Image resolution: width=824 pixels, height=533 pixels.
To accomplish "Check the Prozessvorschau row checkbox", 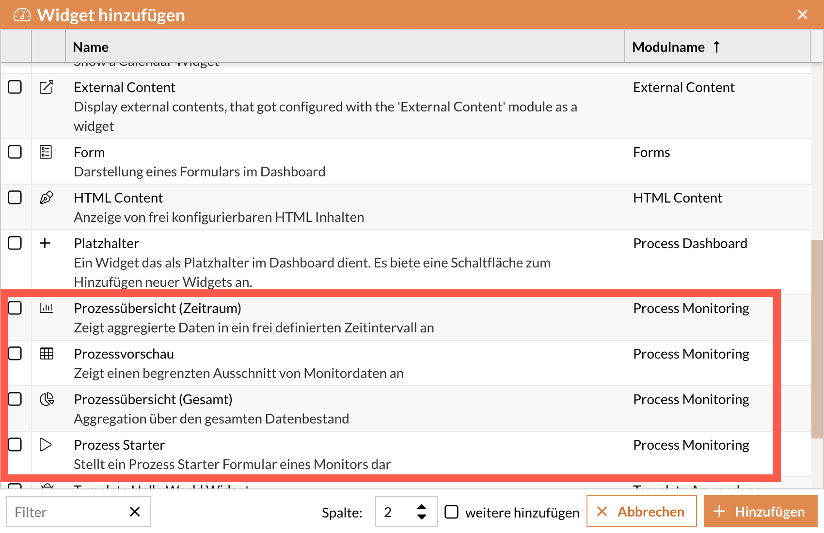I will (16, 353).
